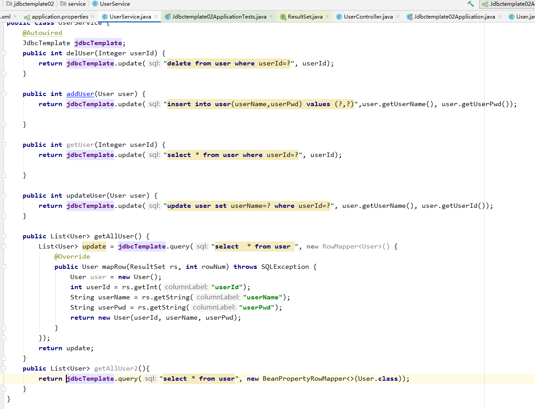Screen dimensions: 535x409
Task: Click the Spring Boot run configuration icon beside Jdbctemplate02A
Action: pyautogui.click(x=485, y=4)
